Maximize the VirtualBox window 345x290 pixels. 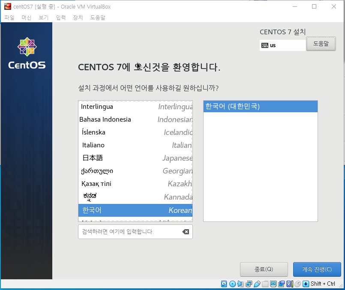(x=314, y=6)
